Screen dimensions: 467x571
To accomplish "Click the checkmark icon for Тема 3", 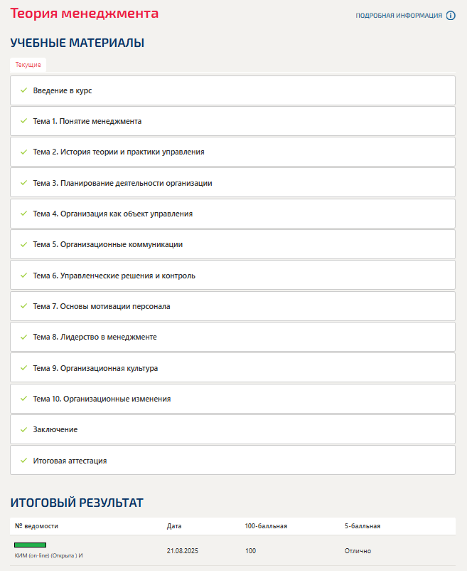I will pos(23,183).
